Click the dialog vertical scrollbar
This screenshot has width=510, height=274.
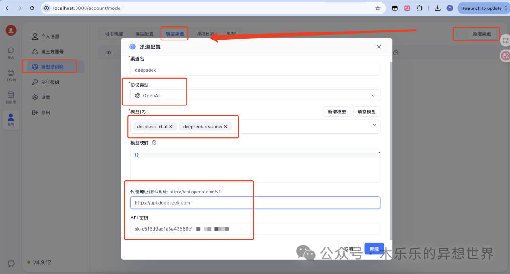pos(391,151)
